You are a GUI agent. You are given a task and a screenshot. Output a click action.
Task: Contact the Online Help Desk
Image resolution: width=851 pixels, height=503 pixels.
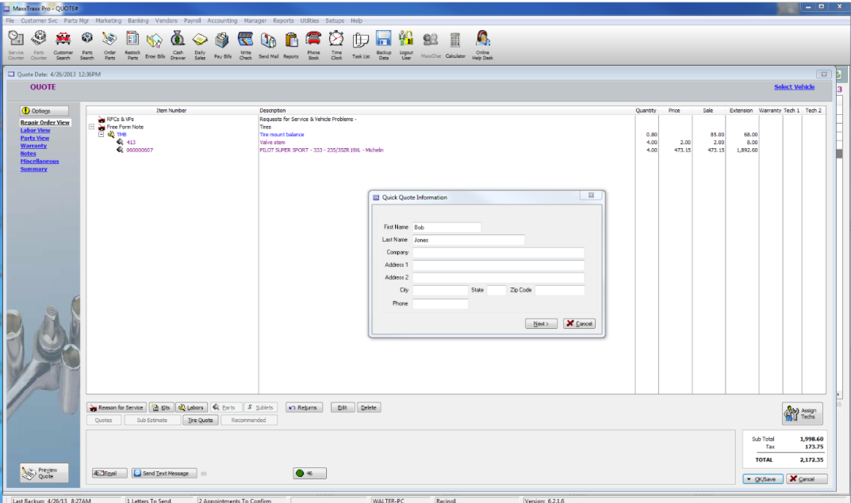[x=482, y=40]
